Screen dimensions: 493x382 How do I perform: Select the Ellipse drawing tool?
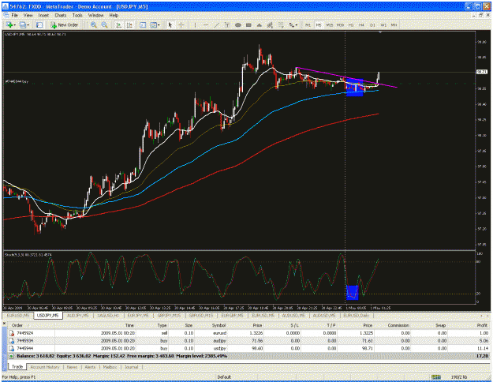237,24
